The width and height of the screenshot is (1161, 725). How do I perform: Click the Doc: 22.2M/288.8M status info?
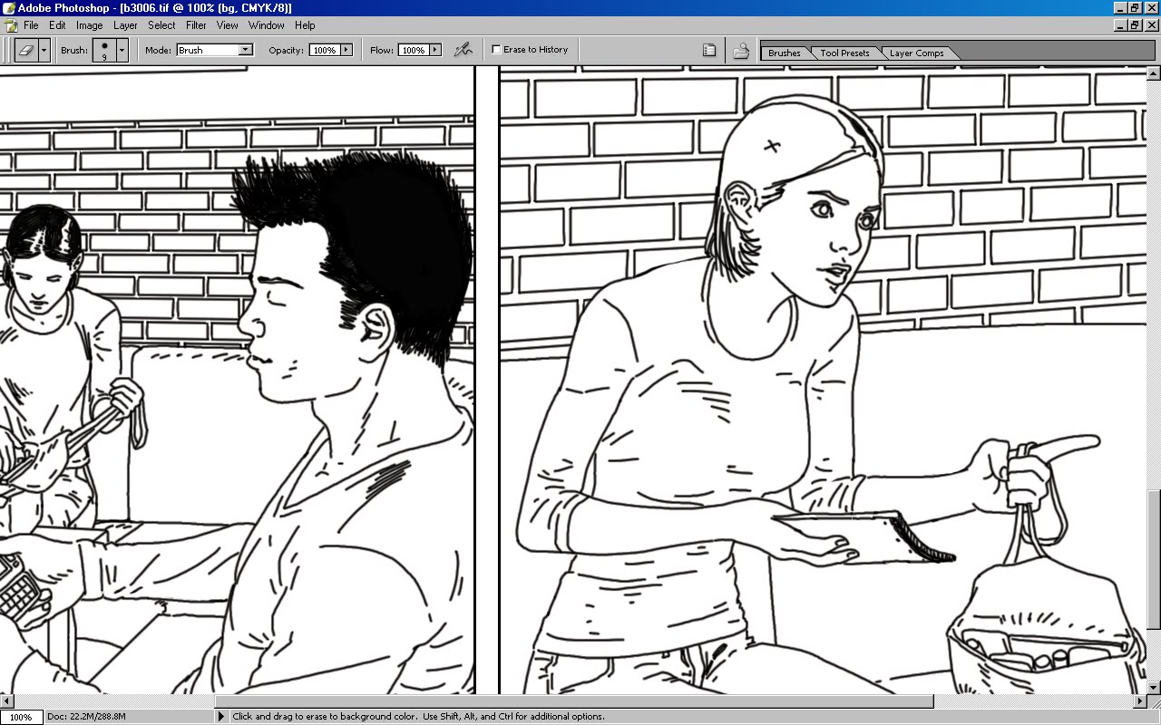(86, 717)
